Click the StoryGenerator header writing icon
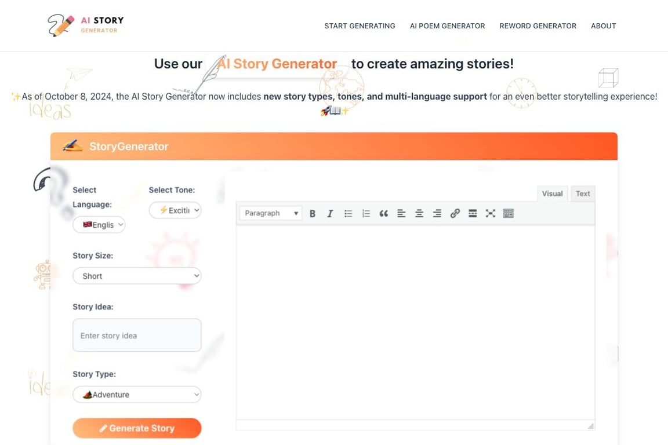 click(x=72, y=145)
